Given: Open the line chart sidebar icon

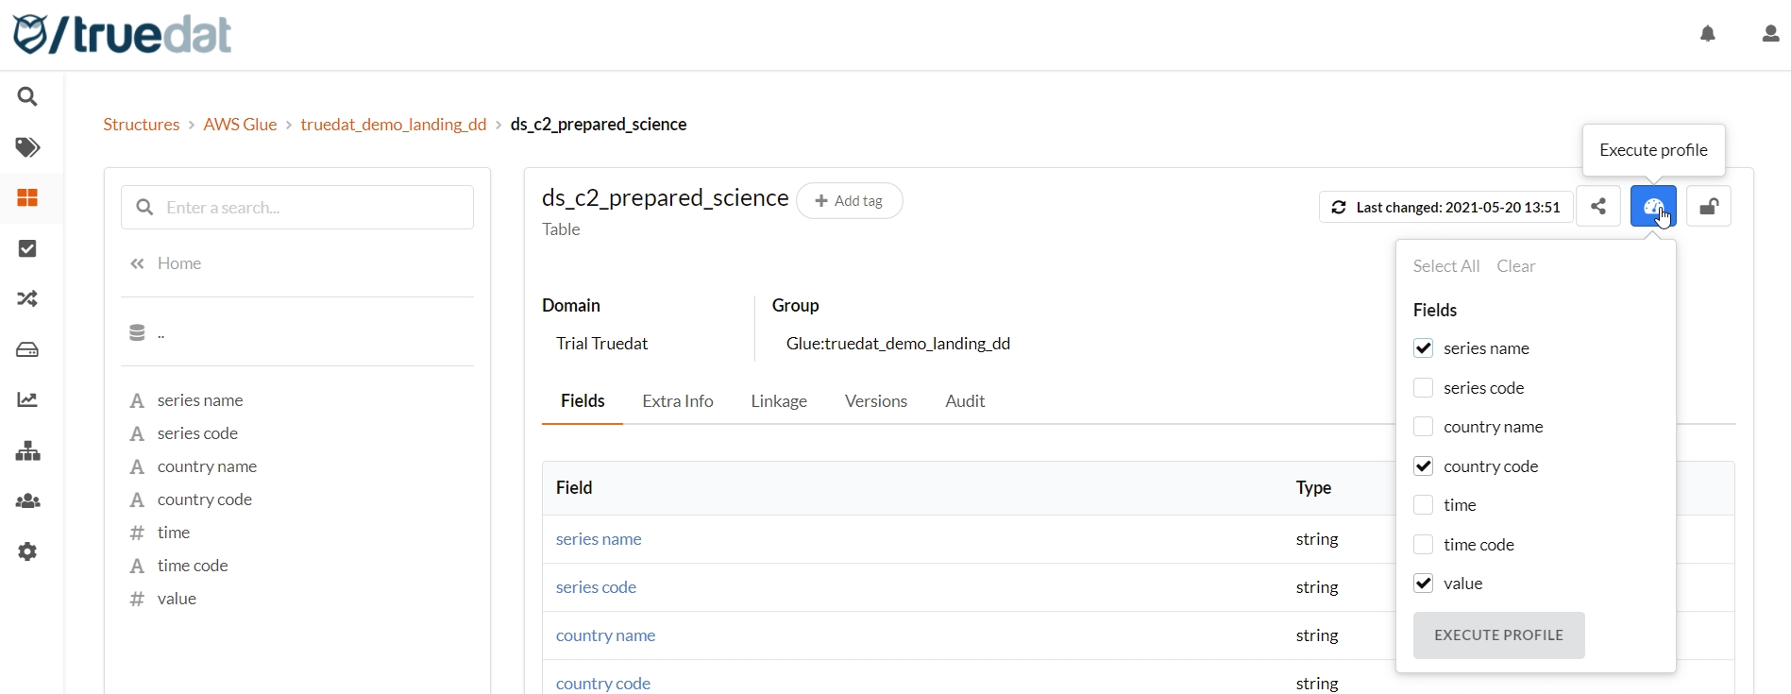Looking at the screenshot, I should tap(28, 400).
